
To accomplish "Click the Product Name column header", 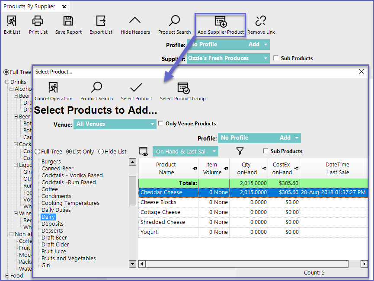I will pos(166,168).
